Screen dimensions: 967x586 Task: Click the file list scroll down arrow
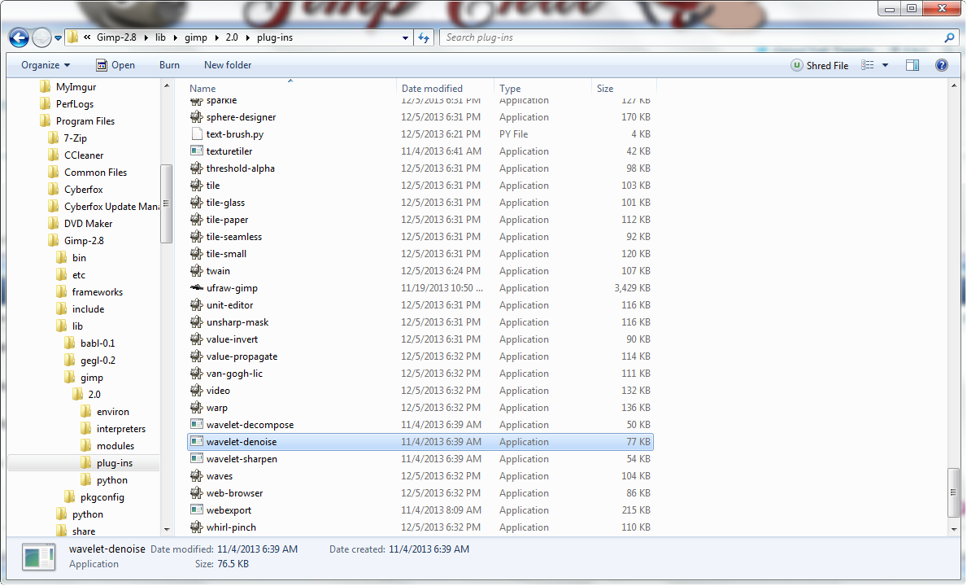pos(954,529)
